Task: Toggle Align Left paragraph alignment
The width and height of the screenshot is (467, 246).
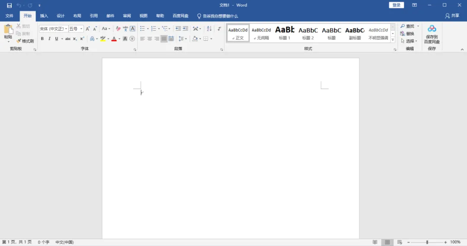Action: click(142, 39)
